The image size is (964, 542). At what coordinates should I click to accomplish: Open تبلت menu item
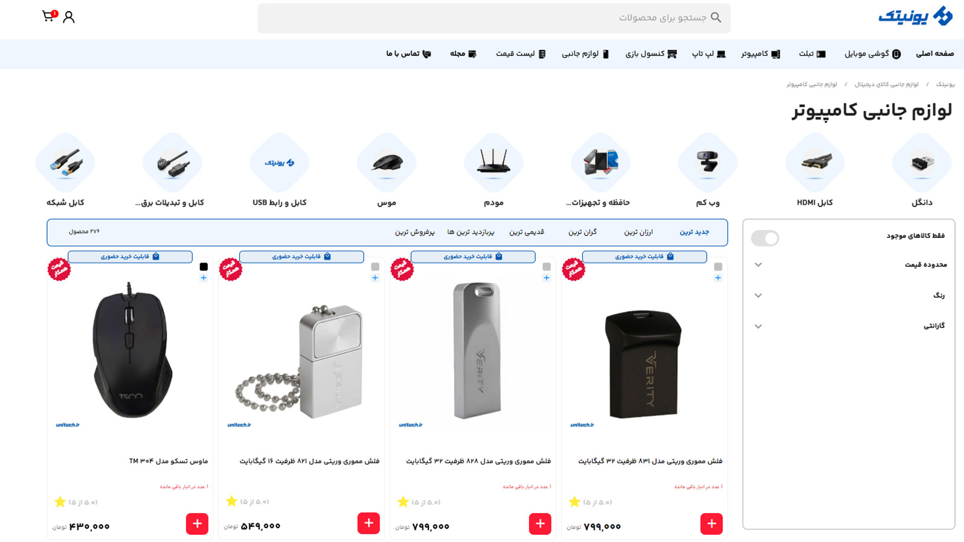coord(812,54)
